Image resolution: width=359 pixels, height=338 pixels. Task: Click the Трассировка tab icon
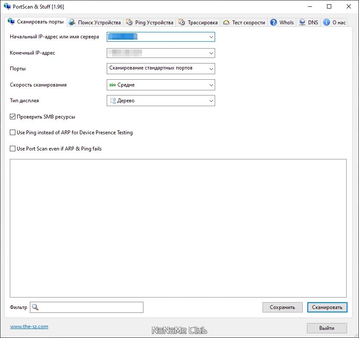click(x=181, y=22)
